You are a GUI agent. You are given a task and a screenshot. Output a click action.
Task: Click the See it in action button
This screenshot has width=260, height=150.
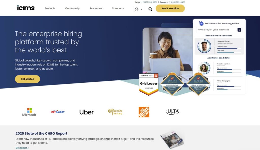coord(170,8)
